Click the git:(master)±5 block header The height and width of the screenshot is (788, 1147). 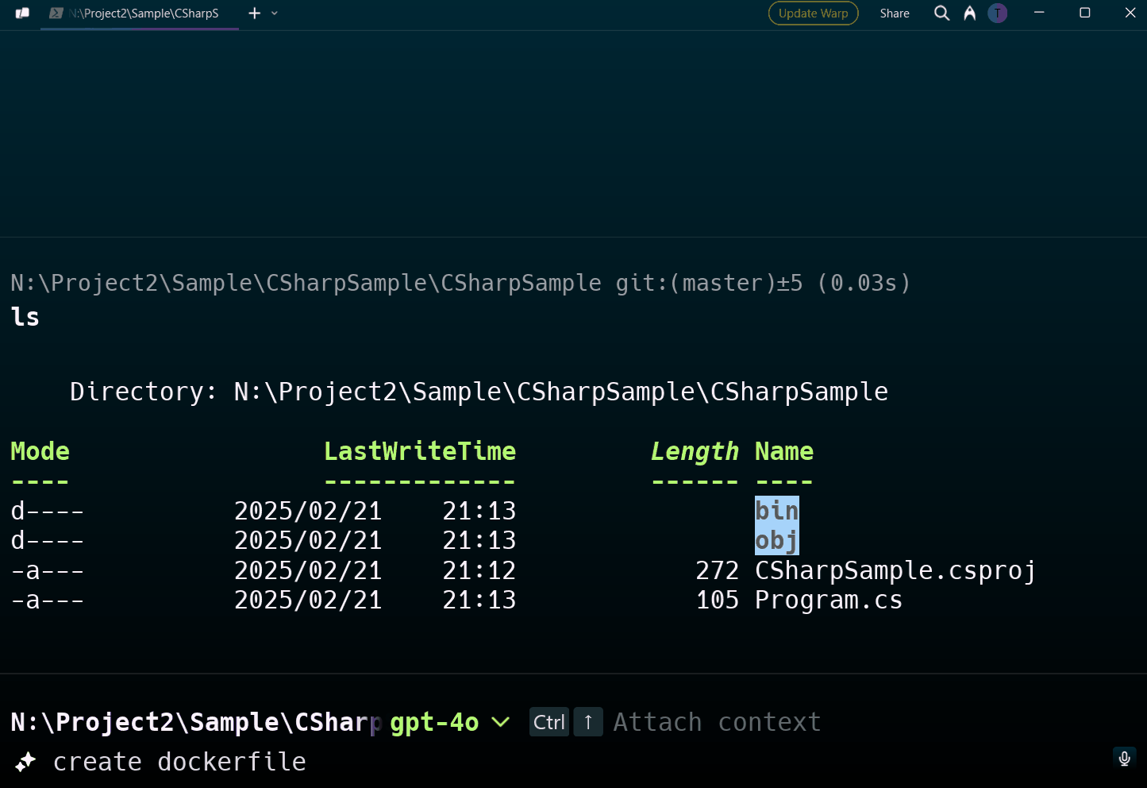460,283
